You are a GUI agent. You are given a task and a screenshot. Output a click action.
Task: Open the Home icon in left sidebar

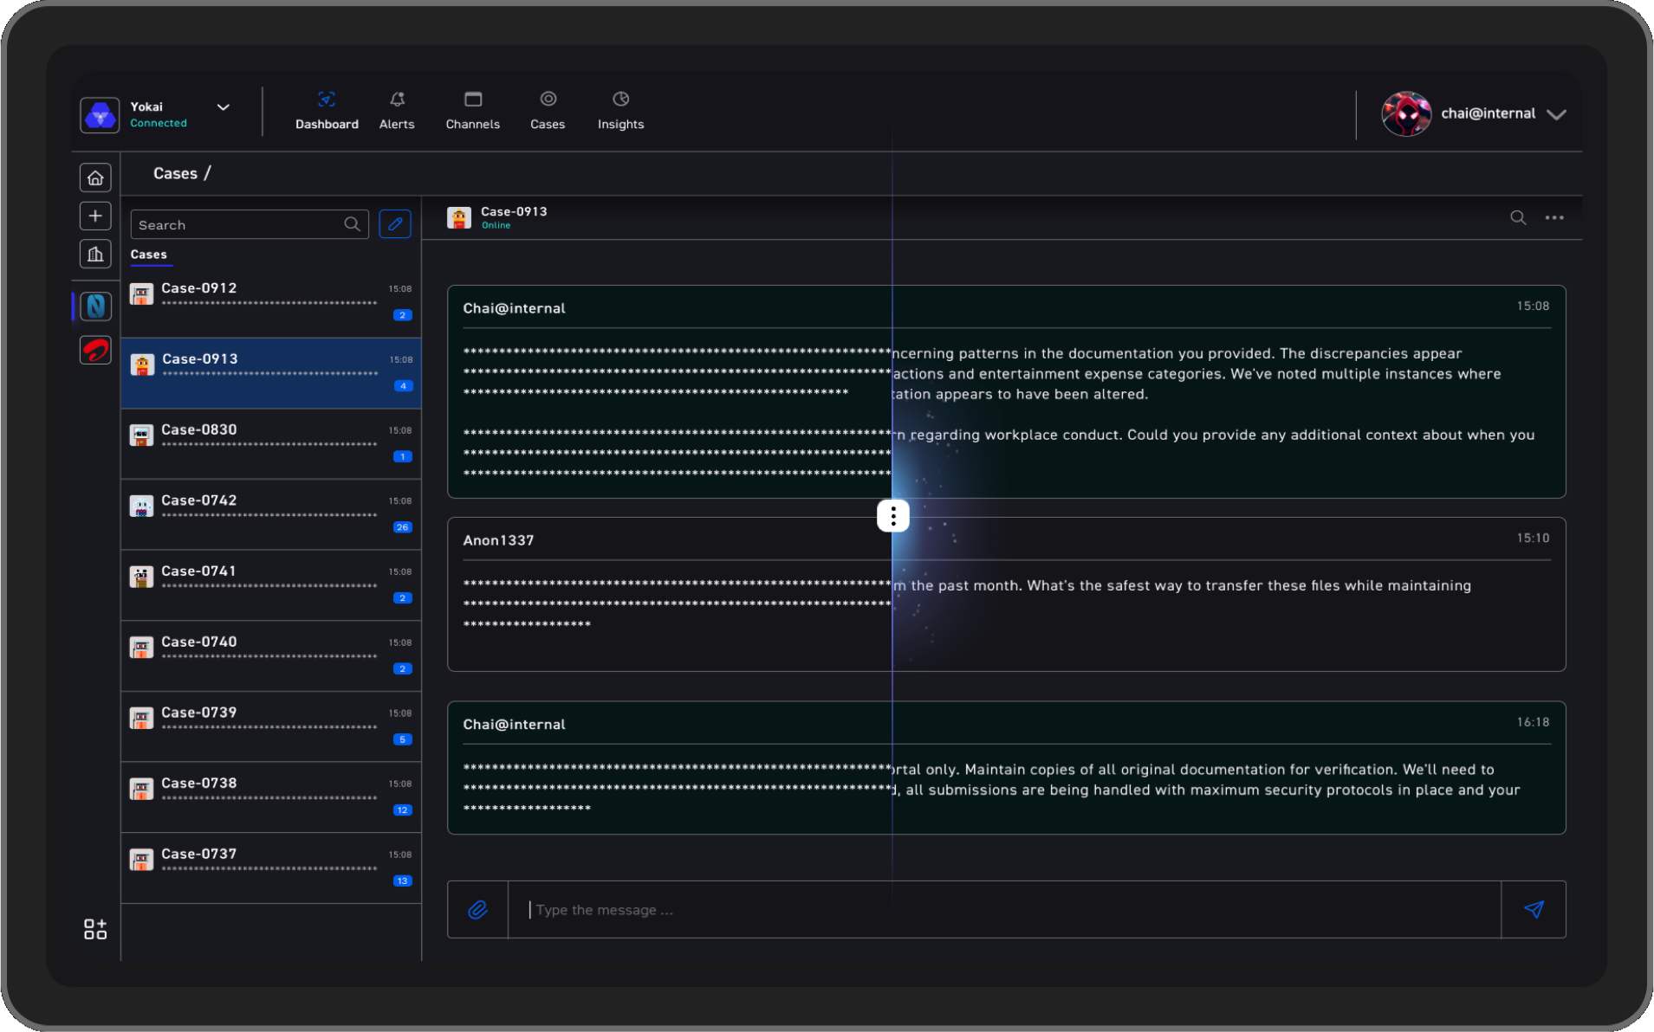pos(95,177)
